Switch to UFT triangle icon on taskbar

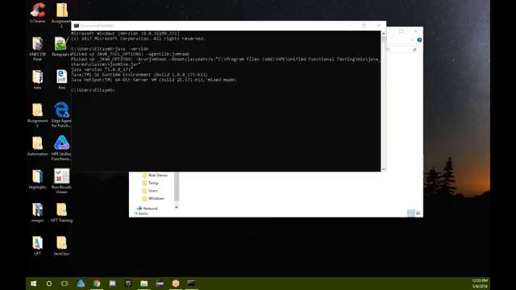pos(81,284)
